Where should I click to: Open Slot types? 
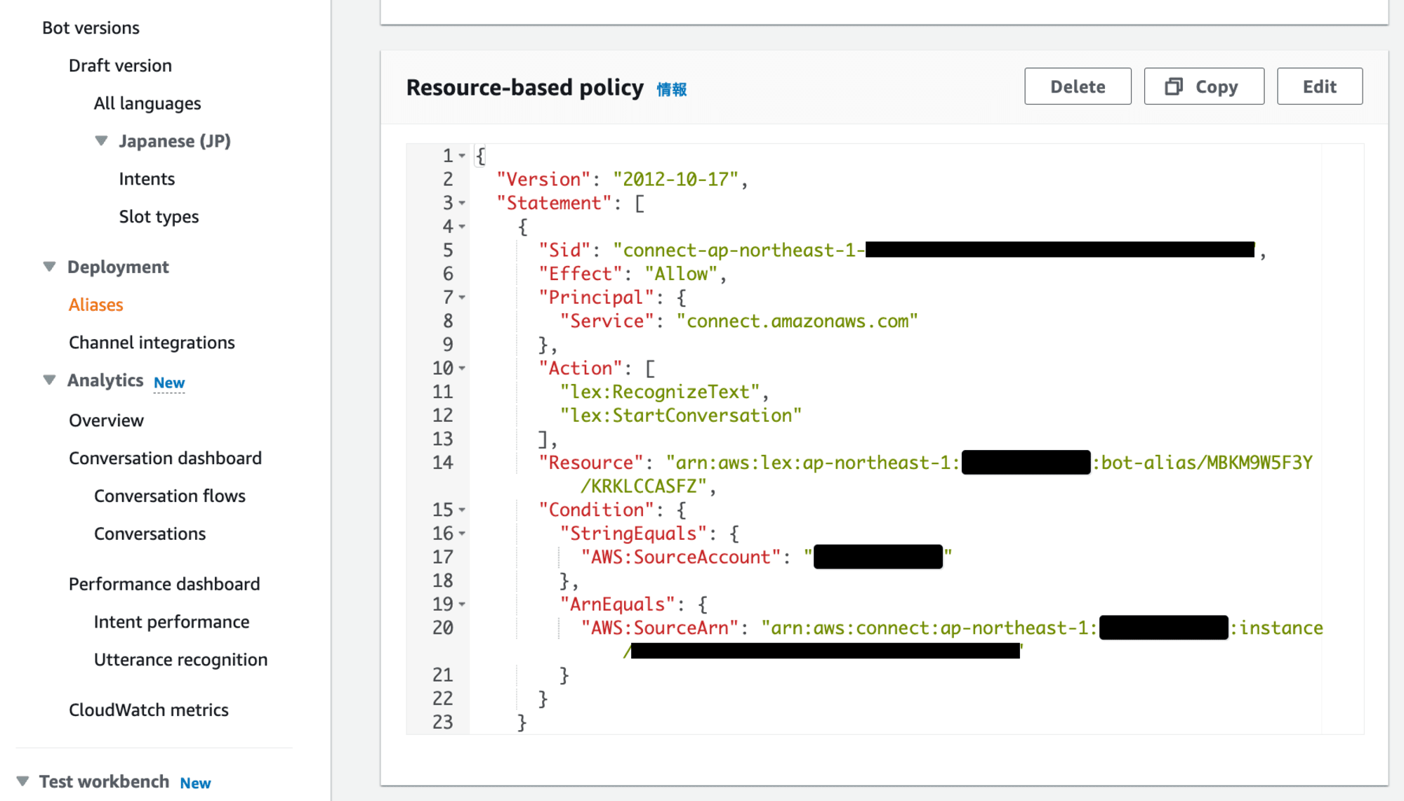pos(159,217)
